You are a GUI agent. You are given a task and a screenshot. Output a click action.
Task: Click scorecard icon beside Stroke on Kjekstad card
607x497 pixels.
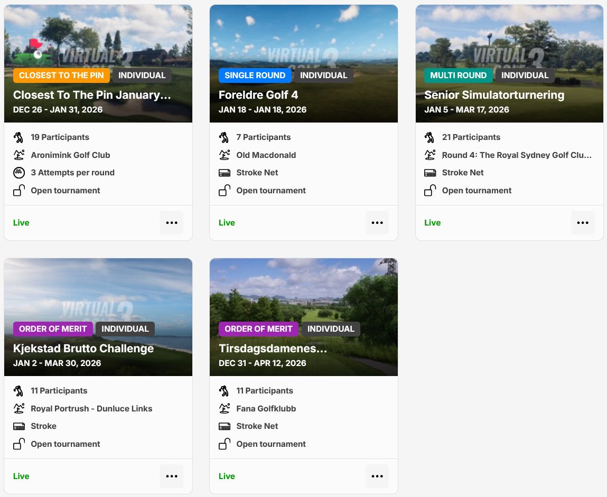coord(19,426)
